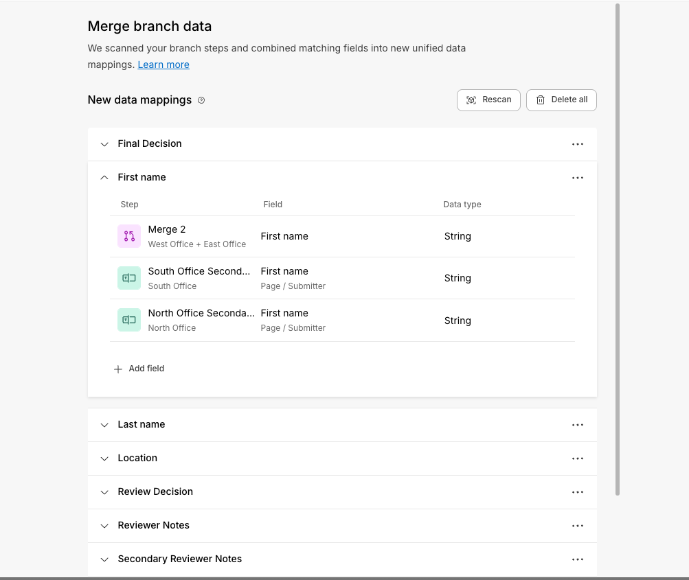689x580 pixels.
Task: Click the Merge 2 step icon
Action: tap(129, 236)
